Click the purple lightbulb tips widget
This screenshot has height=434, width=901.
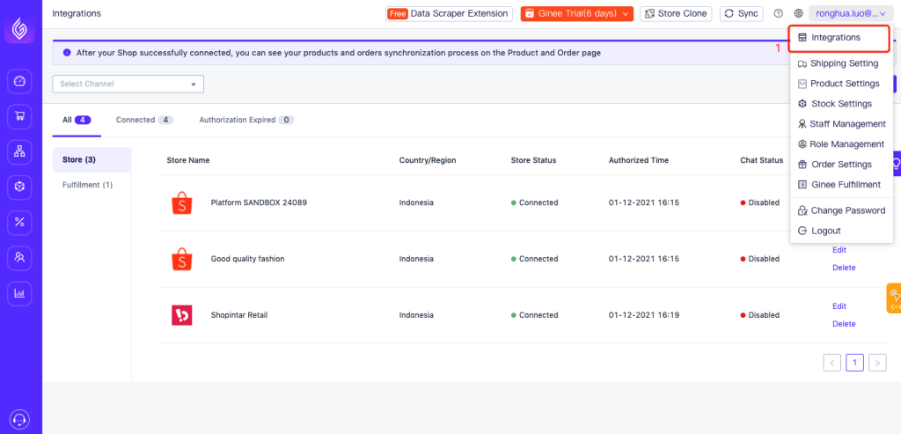click(x=895, y=165)
